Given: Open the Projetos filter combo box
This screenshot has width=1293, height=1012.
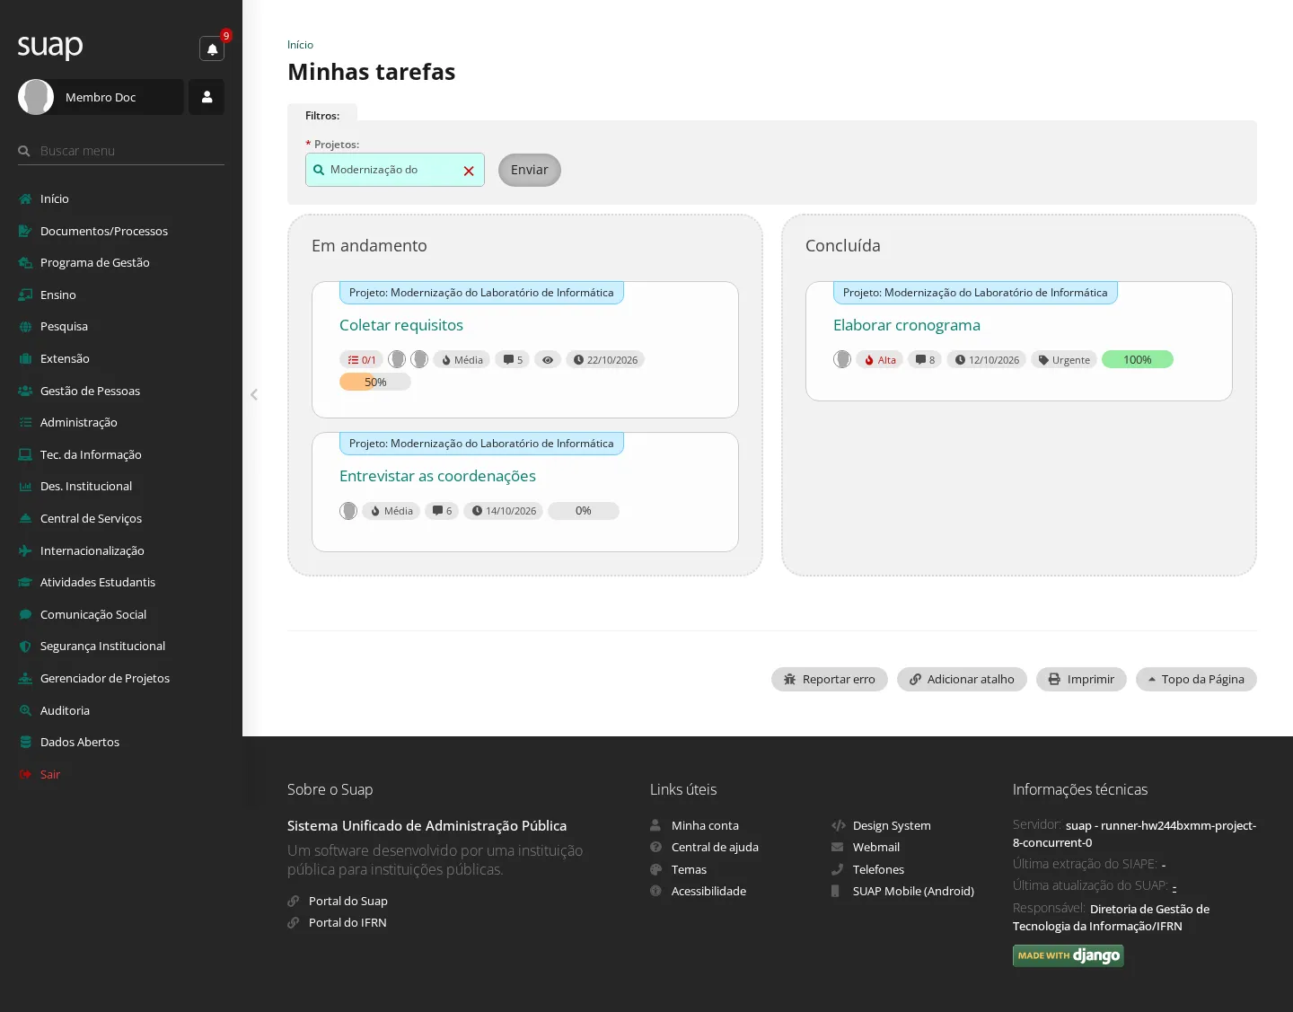Looking at the screenshot, I should tap(395, 170).
